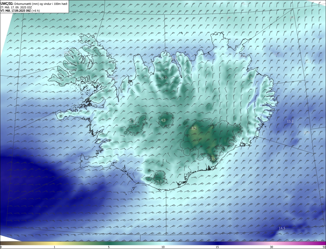The image size is (326, 249).
Task: Click the '11.7' value label over the northeast sea
Action: pos(277,54)
